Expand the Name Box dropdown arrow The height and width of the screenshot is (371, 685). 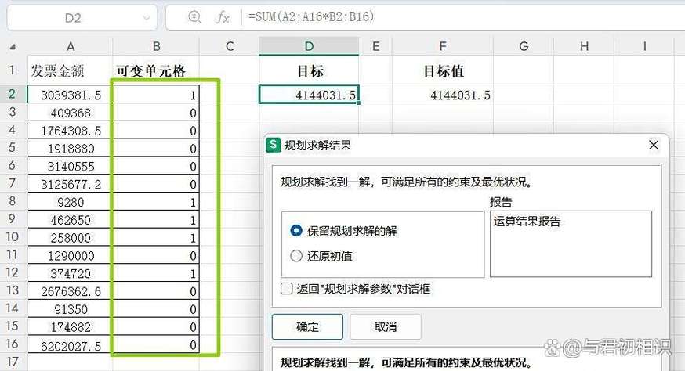coord(147,18)
